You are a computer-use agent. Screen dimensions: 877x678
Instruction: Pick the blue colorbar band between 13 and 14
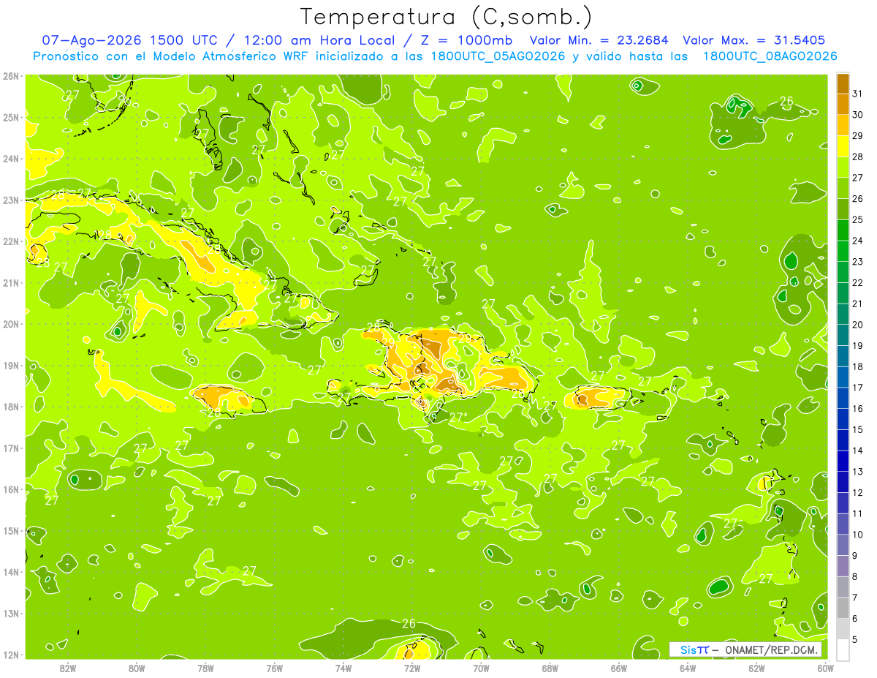click(843, 461)
